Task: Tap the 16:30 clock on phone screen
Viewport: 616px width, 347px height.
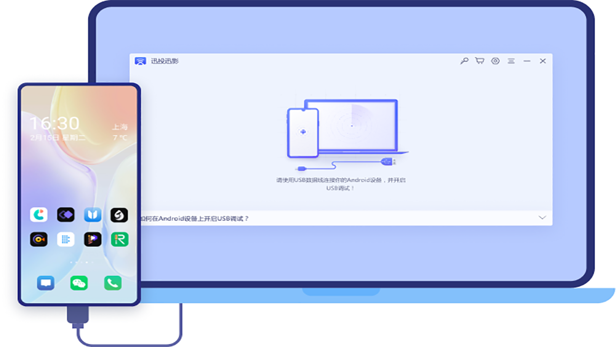Action: (x=54, y=123)
